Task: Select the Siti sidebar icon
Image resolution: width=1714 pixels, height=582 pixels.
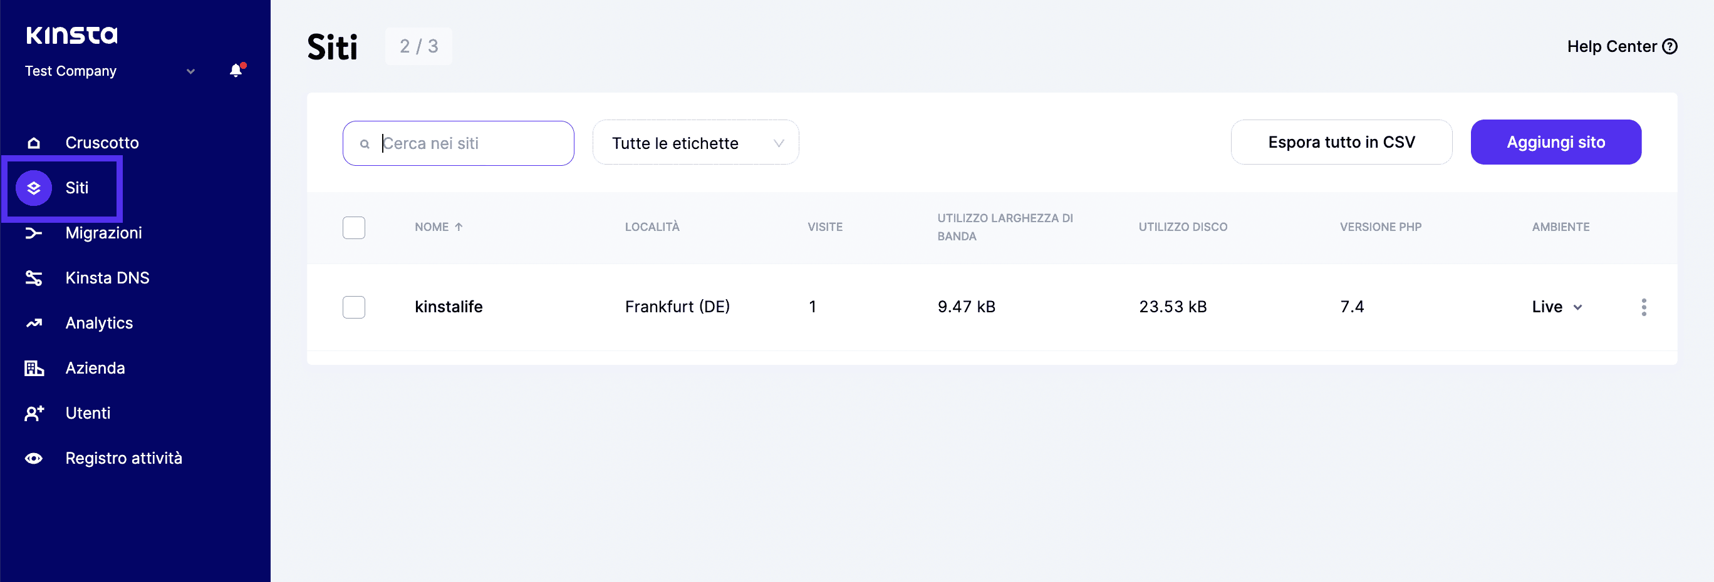Action: (35, 188)
